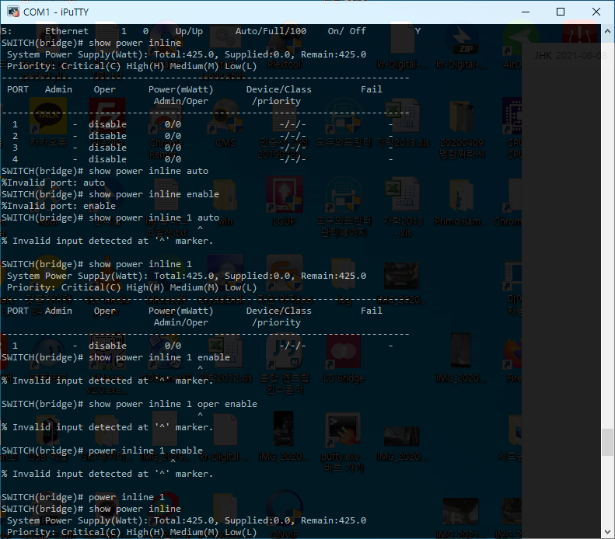
Task: Click the empty scrollbar track above thumb
Action: 607,233
